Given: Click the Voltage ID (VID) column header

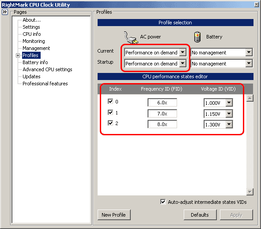Looking at the screenshot, I should point(218,89).
